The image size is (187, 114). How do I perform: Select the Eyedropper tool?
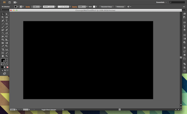[3, 46]
